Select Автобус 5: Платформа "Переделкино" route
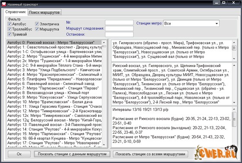Viewport: 242px width, 163px height. [54, 79]
